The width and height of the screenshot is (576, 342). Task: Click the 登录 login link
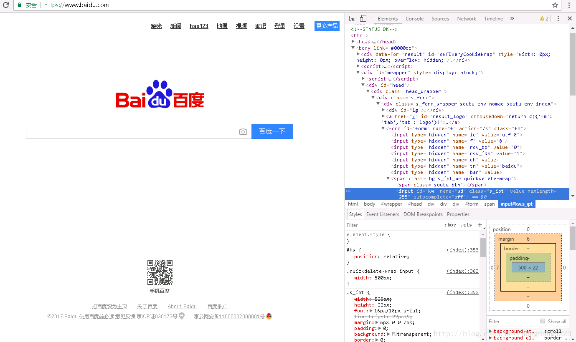pyautogui.click(x=280, y=26)
